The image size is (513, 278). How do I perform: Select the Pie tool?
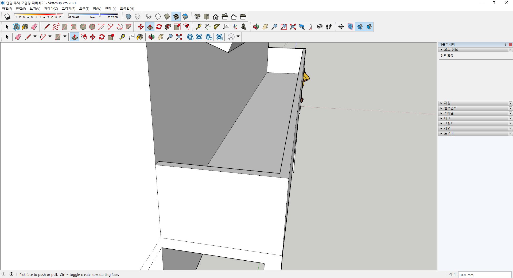click(129, 27)
